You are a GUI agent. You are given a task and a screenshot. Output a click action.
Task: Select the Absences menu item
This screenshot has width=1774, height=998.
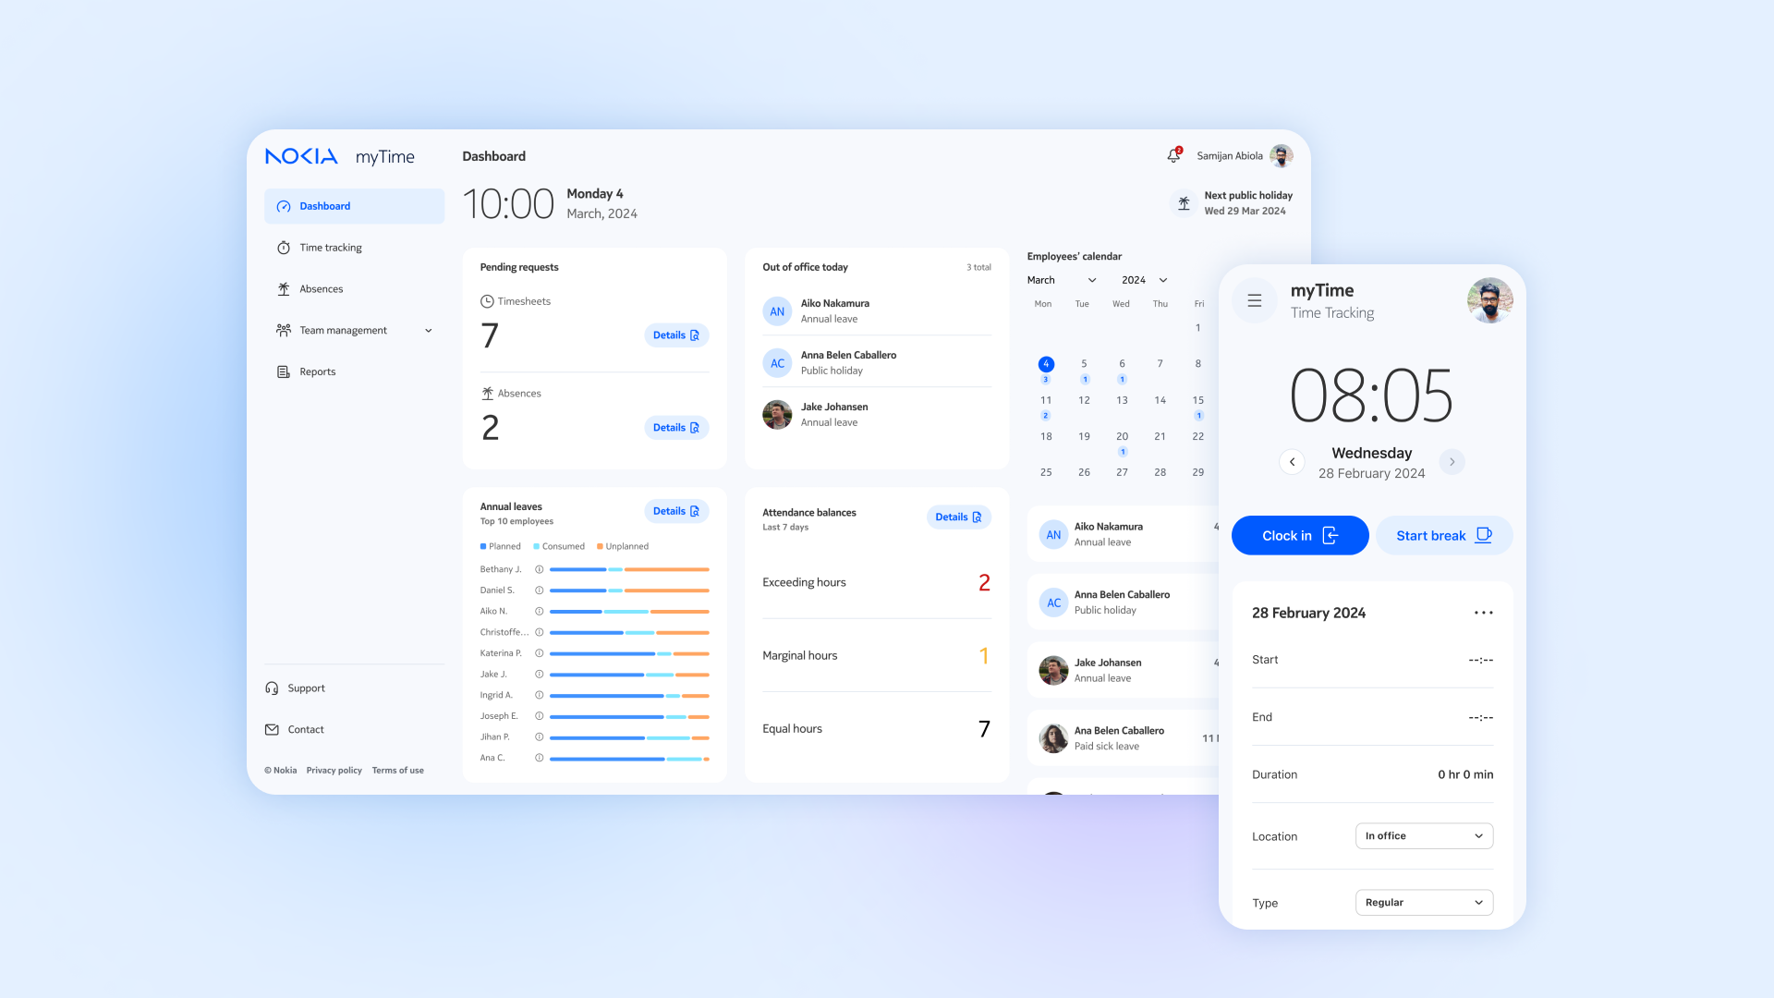click(322, 287)
